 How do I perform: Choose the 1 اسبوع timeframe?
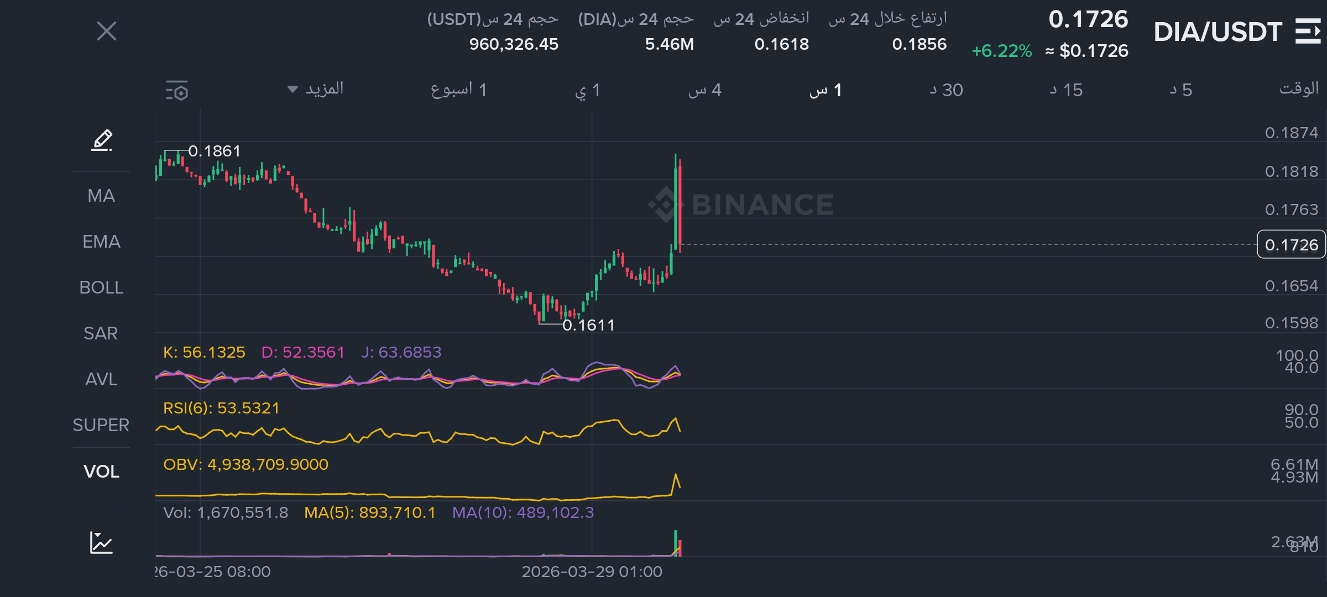click(x=458, y=90)
